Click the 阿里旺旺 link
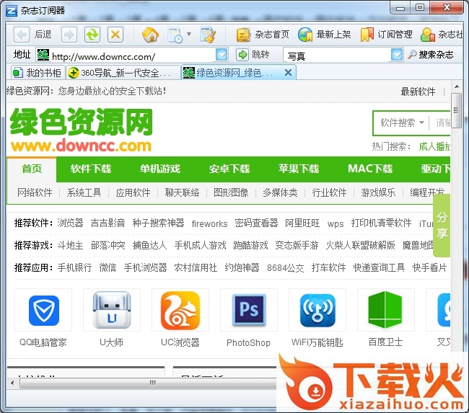Screen dimensions: 469x413 coord(302,223)
